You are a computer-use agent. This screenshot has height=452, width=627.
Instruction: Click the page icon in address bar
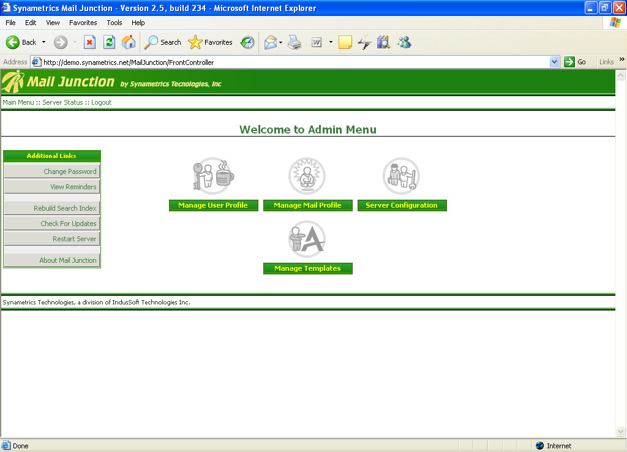[36, 62]
